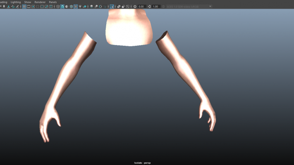
Task: Open the Panels menu
Action: coord(53,2)
